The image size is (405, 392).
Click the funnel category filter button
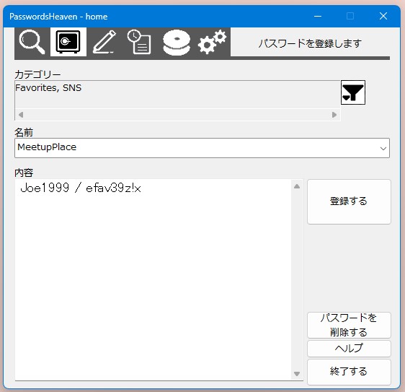[x=353, y=92]
